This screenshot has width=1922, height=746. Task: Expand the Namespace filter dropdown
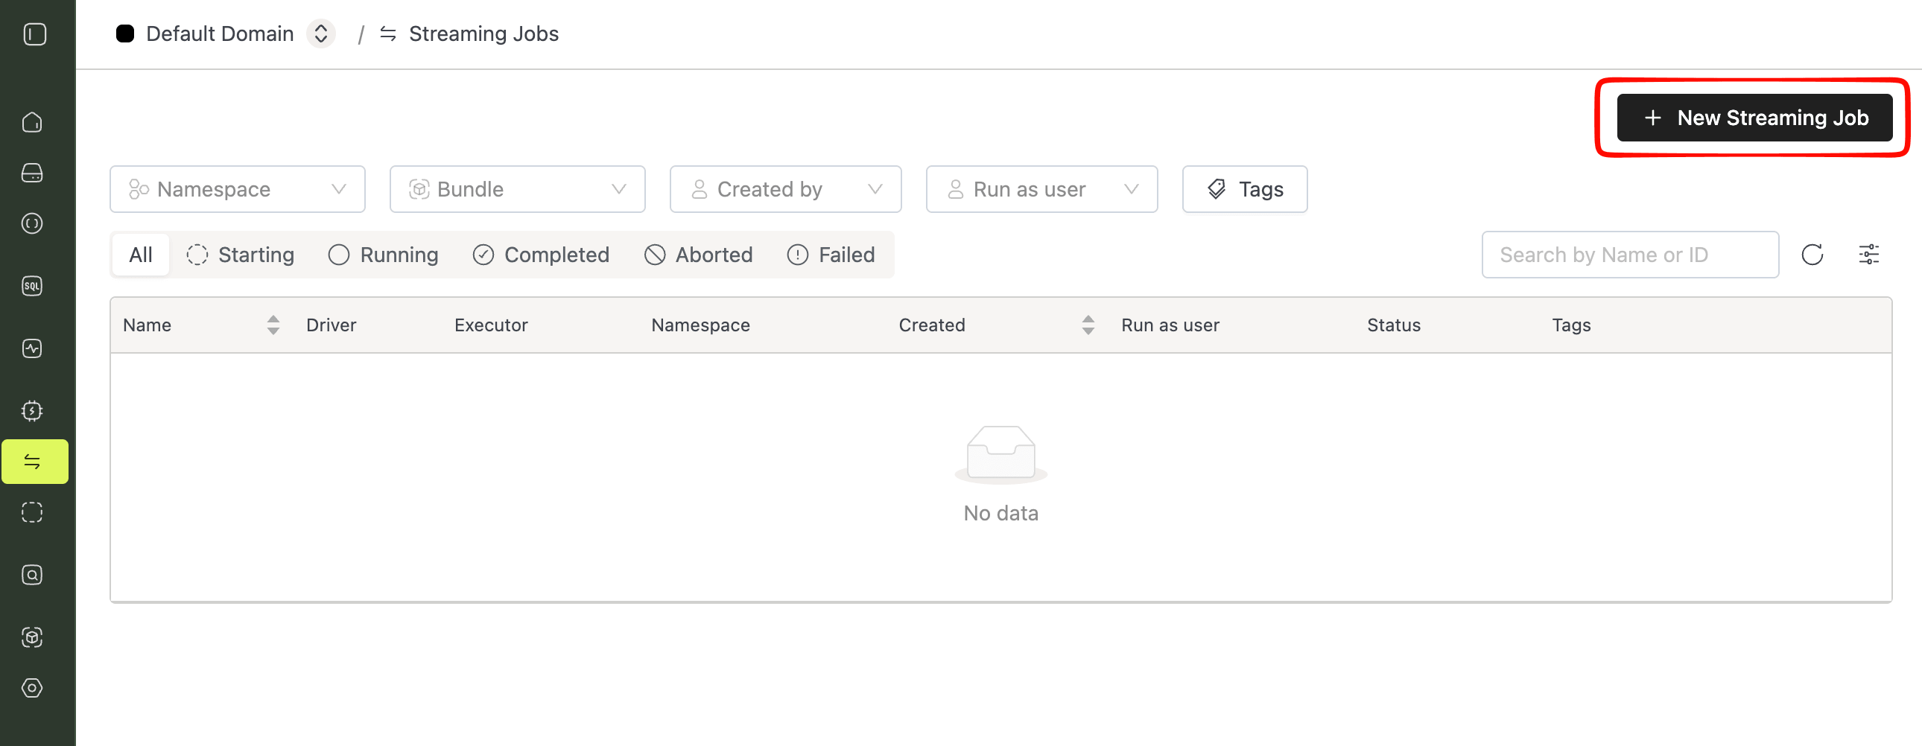237,189
